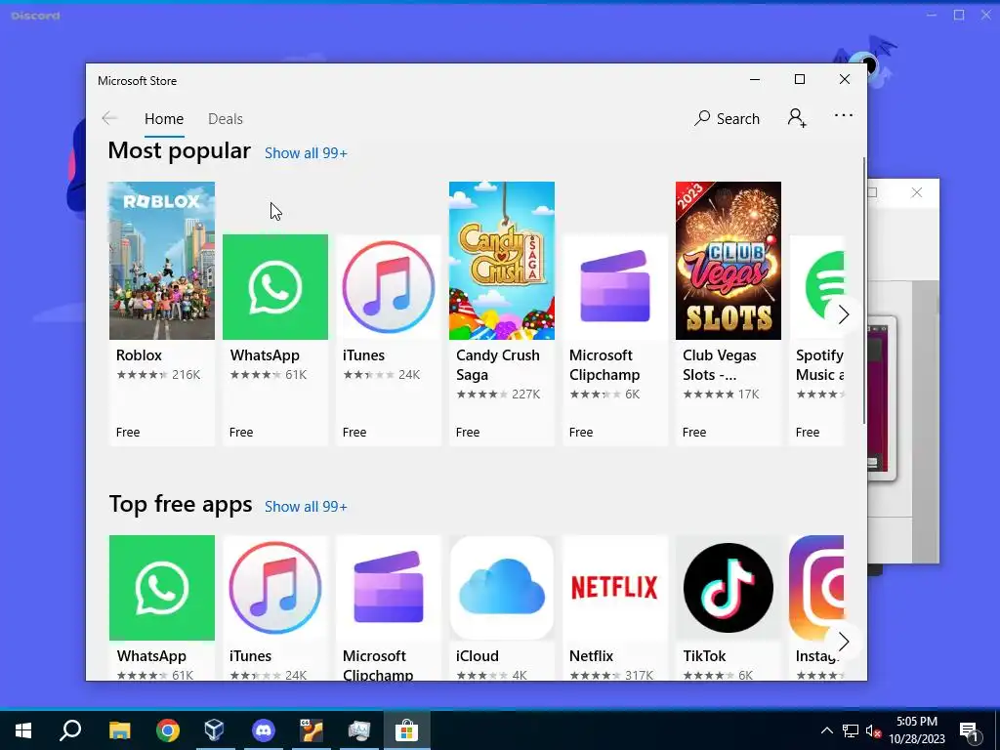Open WhatsApp icon in Top free apps

pyautogui.click(x=162, y=587)
